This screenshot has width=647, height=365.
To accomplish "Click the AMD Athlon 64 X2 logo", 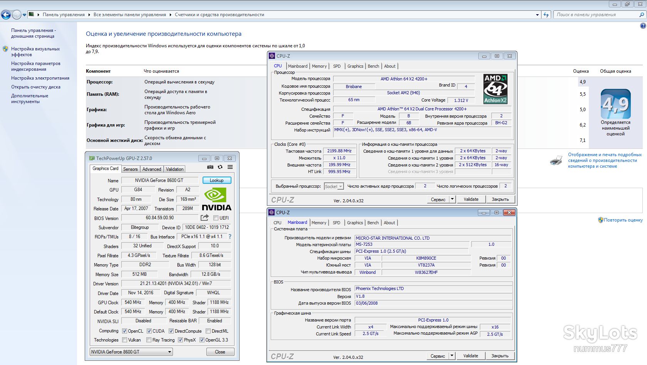I will (496, 89).
